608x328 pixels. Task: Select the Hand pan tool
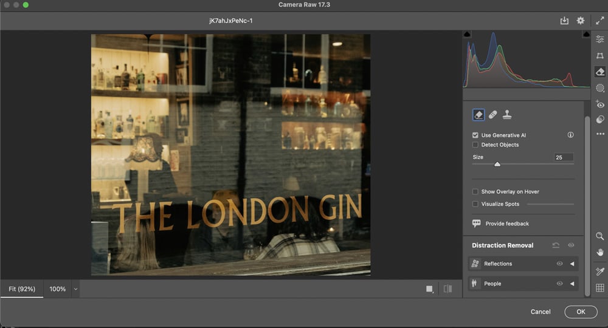pyautogui.click(x=600, y=252)
